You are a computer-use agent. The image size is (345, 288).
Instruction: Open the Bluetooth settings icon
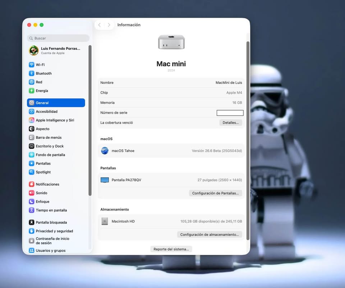[x=32, y=73]
